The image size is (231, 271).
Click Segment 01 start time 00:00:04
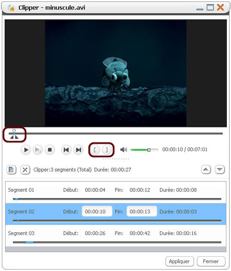point(95,190)
